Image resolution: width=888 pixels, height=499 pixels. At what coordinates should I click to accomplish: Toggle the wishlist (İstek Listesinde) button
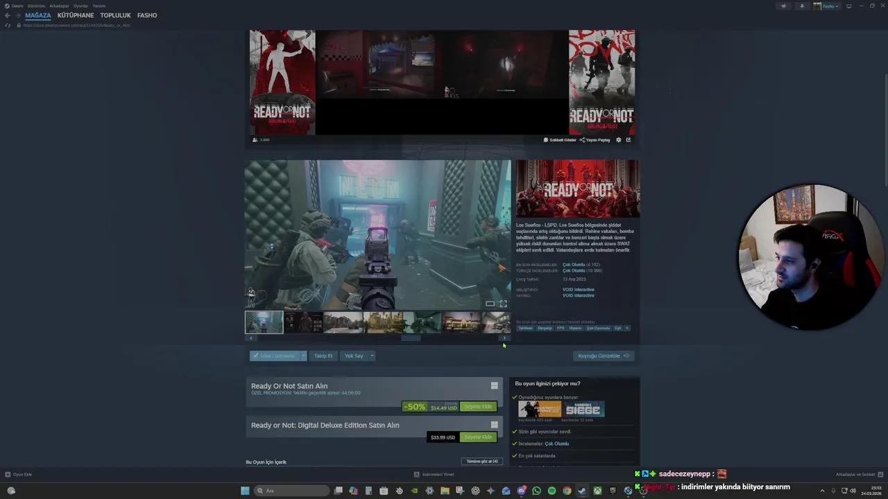point(275,356)
